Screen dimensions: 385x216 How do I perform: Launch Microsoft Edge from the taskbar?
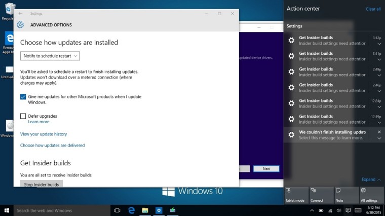131,210
